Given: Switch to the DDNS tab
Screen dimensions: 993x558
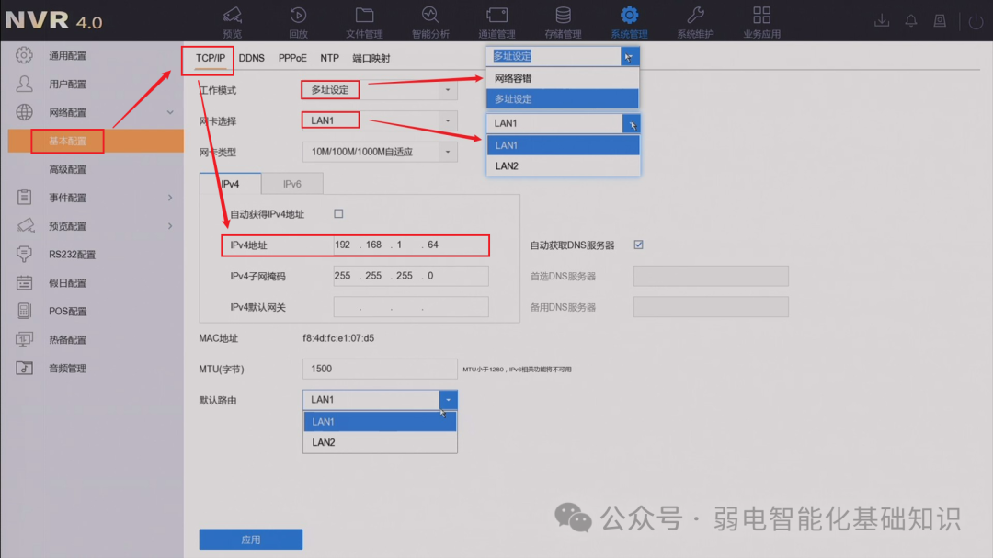Looking at the screenshot, I should [x=251, y=58].
